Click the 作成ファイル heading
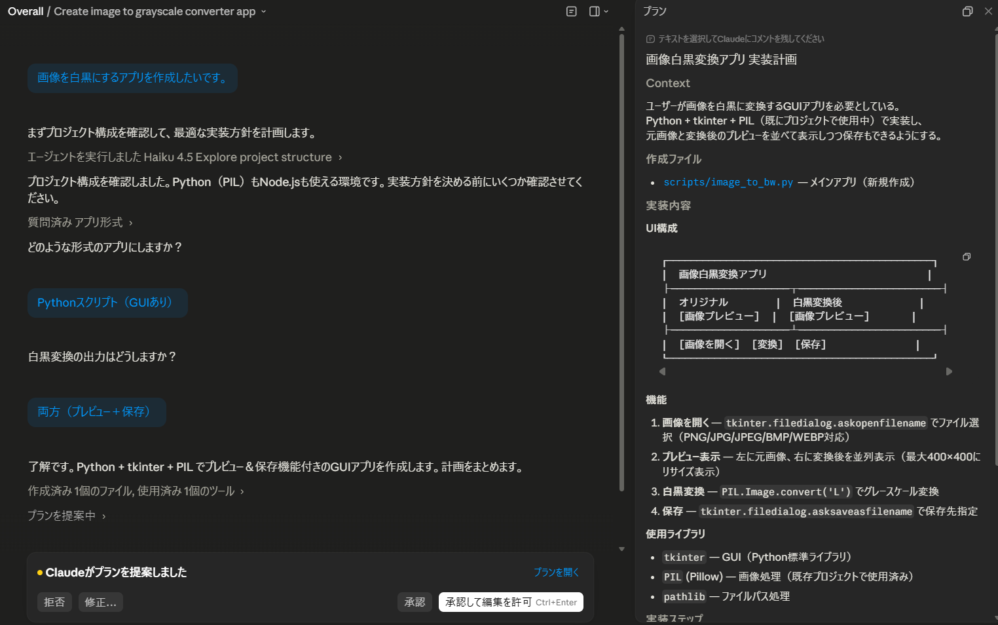This screenshot has height=625, width=998. point(673,159)
